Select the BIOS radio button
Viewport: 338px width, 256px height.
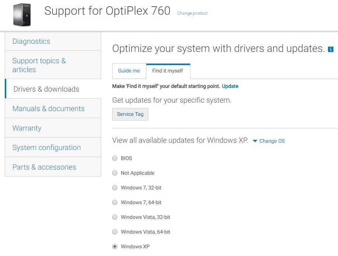point(115,158)
